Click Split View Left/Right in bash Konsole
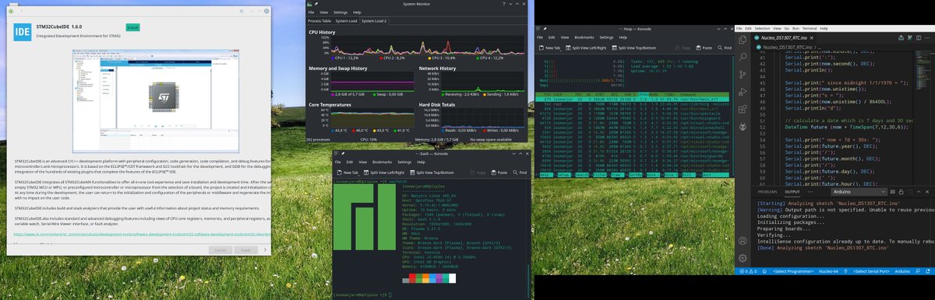935x300 pixels. (x=384, y=173)
